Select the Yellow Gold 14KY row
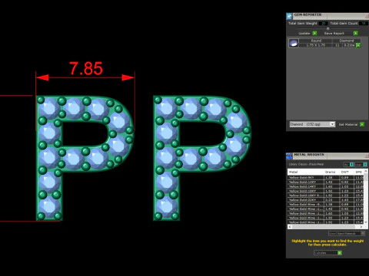The width and height of the screenshot is (369, 276). pyautogui.click(x=325, y=186)
